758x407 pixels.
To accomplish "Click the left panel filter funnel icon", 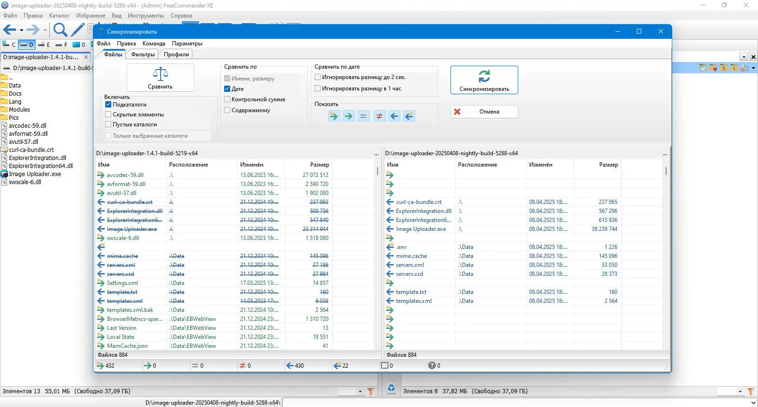I will 371,391.
